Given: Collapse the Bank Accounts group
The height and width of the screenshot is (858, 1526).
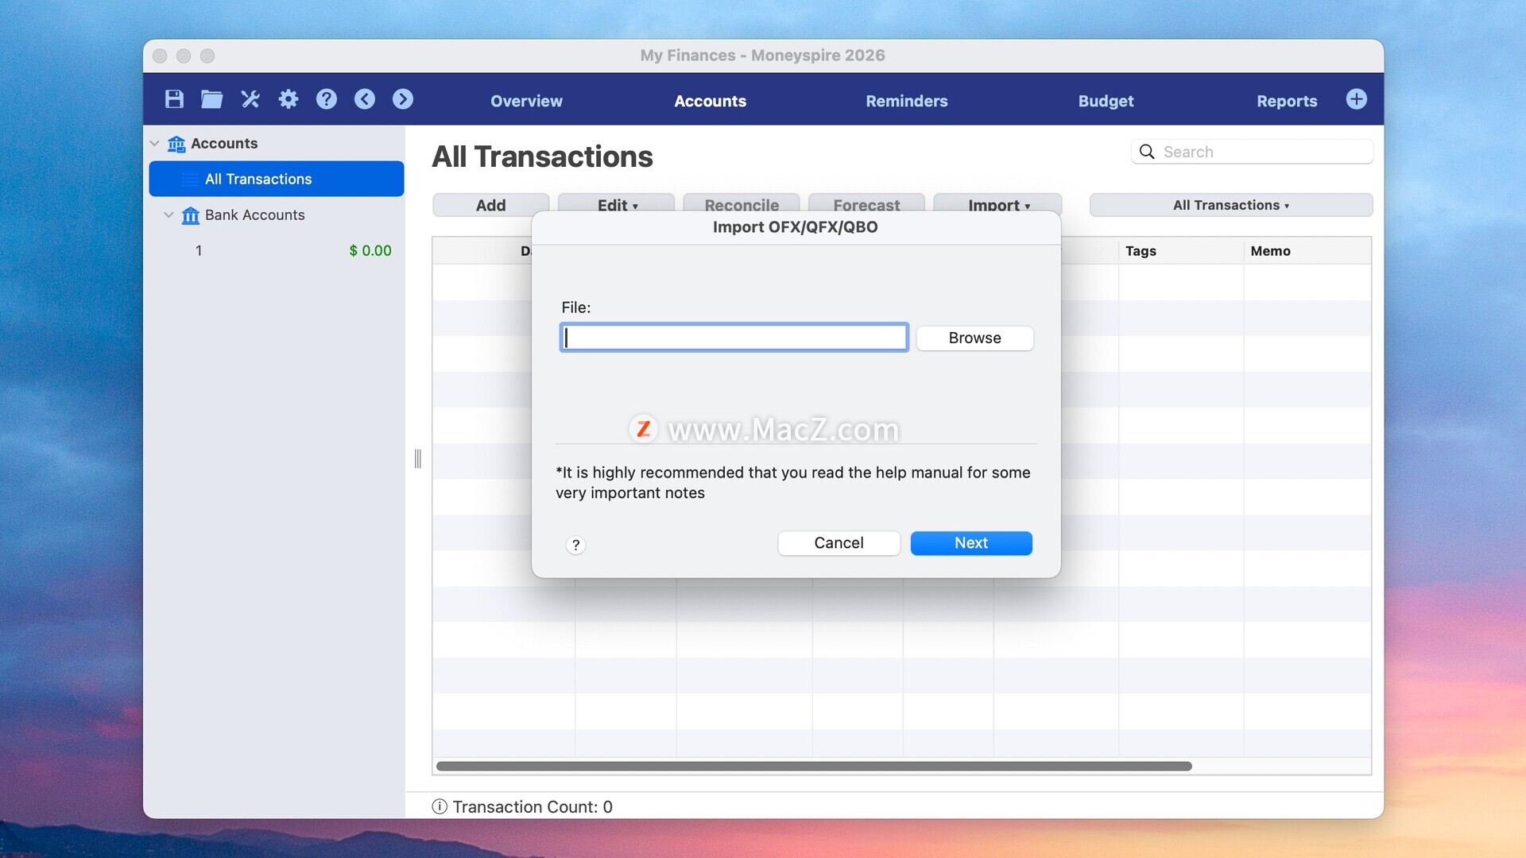Looking at the screenshot, I should pos(168,215).
